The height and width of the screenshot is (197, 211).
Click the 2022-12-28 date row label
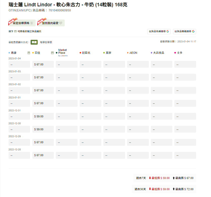[x=15, y=150]
